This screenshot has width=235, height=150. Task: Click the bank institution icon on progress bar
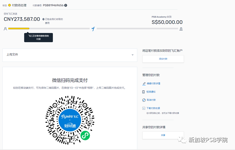181,29
